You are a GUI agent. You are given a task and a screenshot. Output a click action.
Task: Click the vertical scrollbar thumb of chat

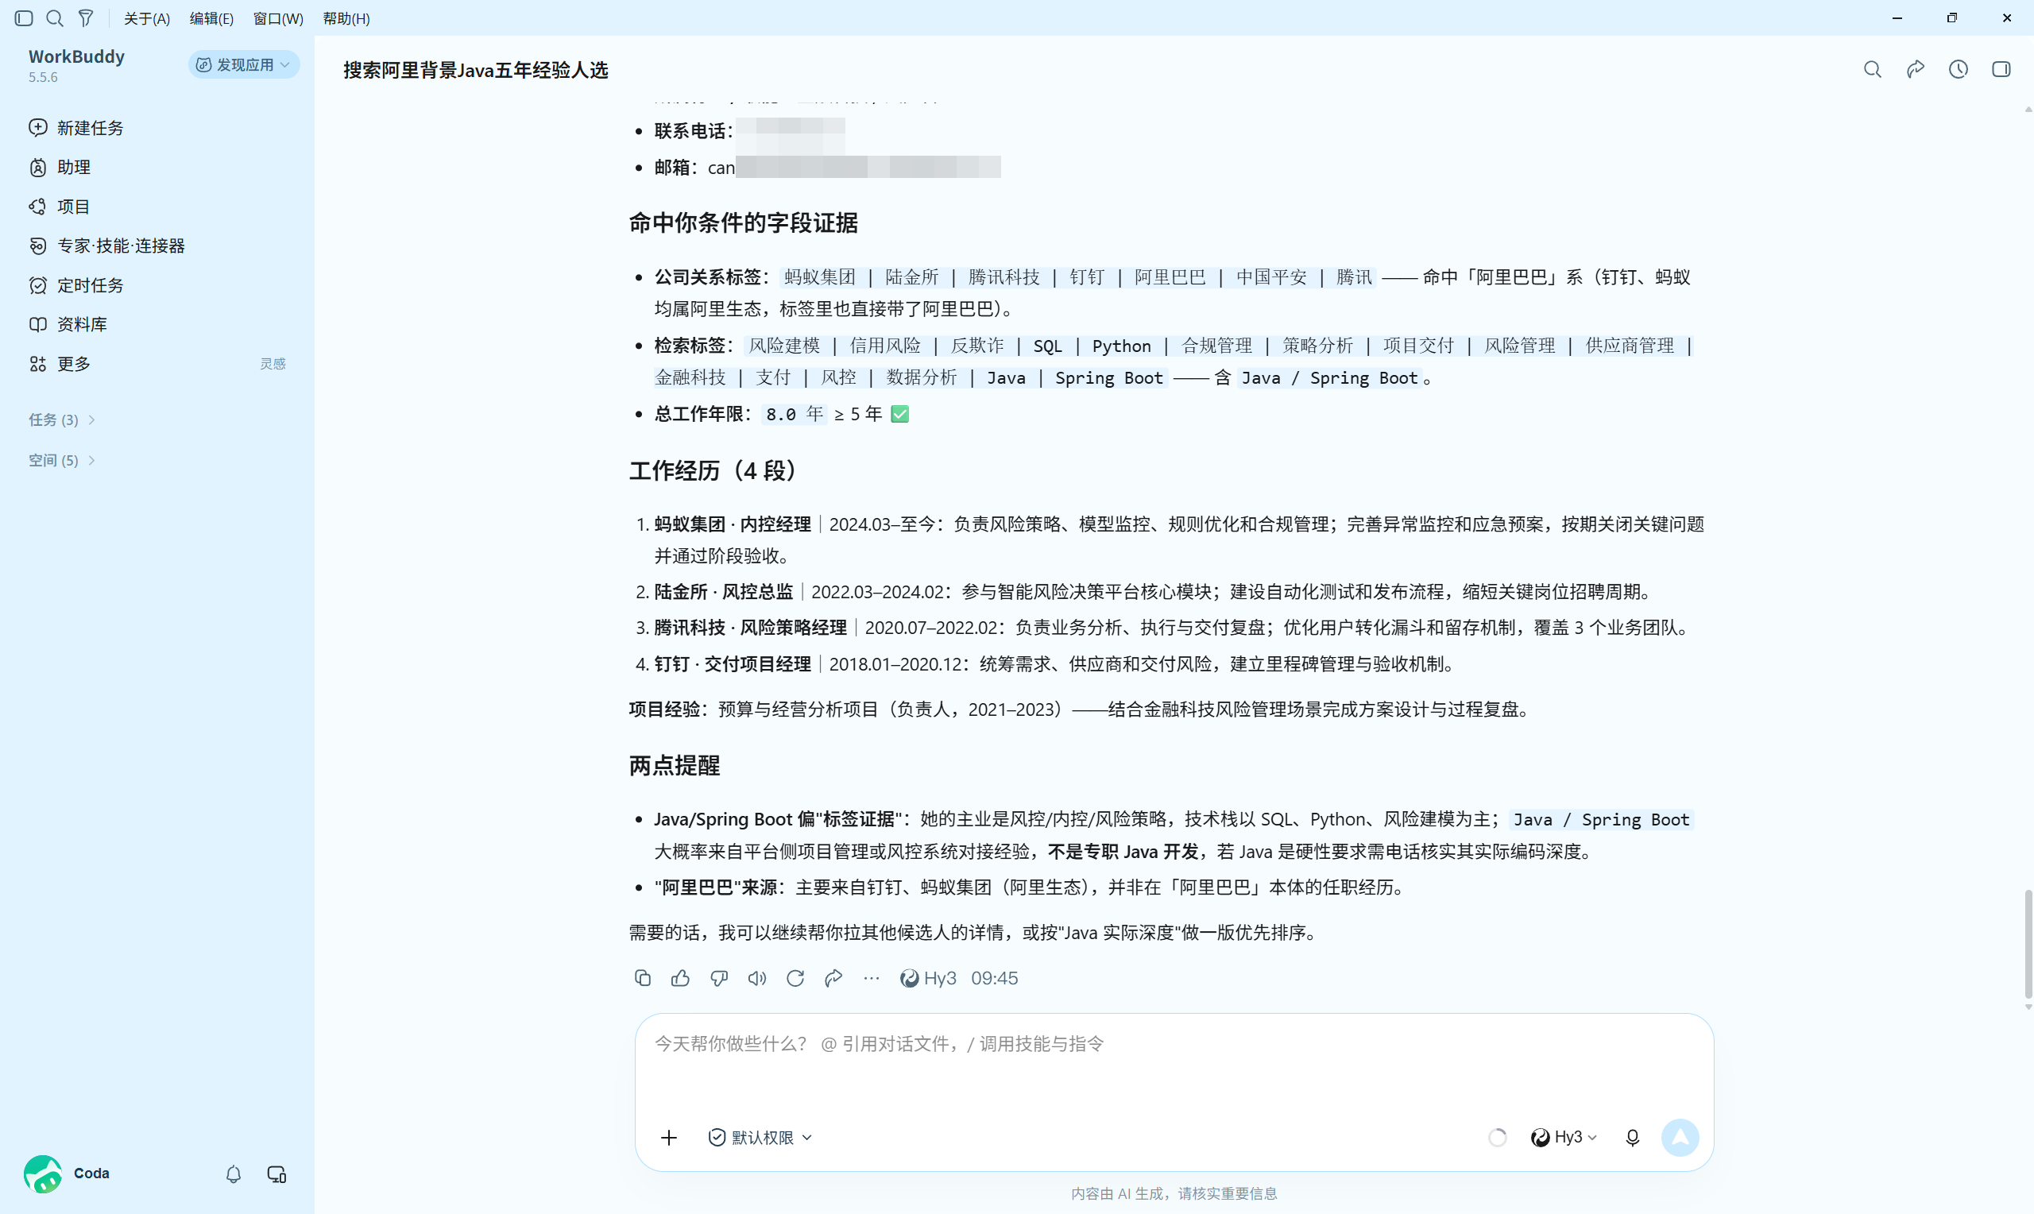pos(2028,944)
